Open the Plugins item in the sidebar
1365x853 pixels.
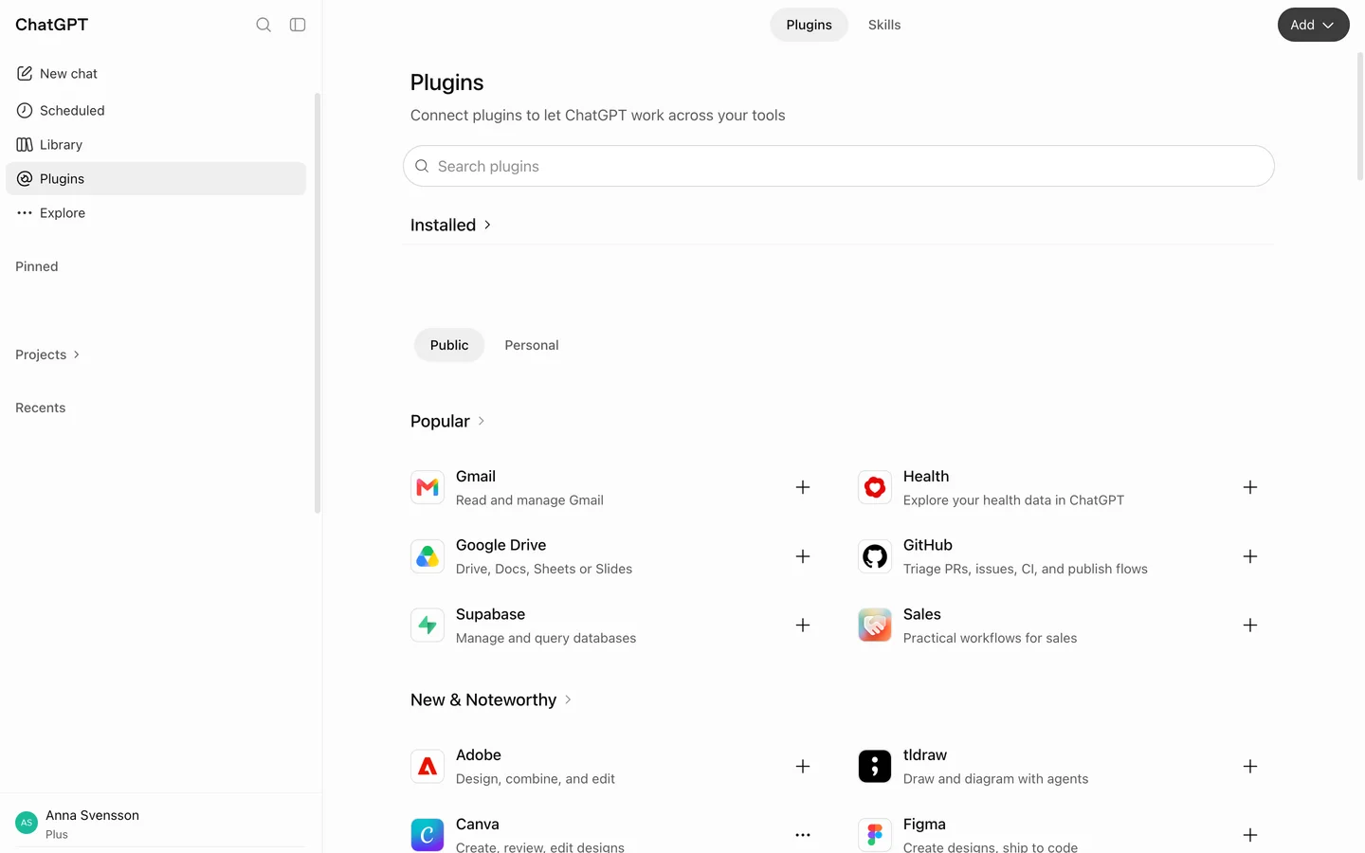156,178
